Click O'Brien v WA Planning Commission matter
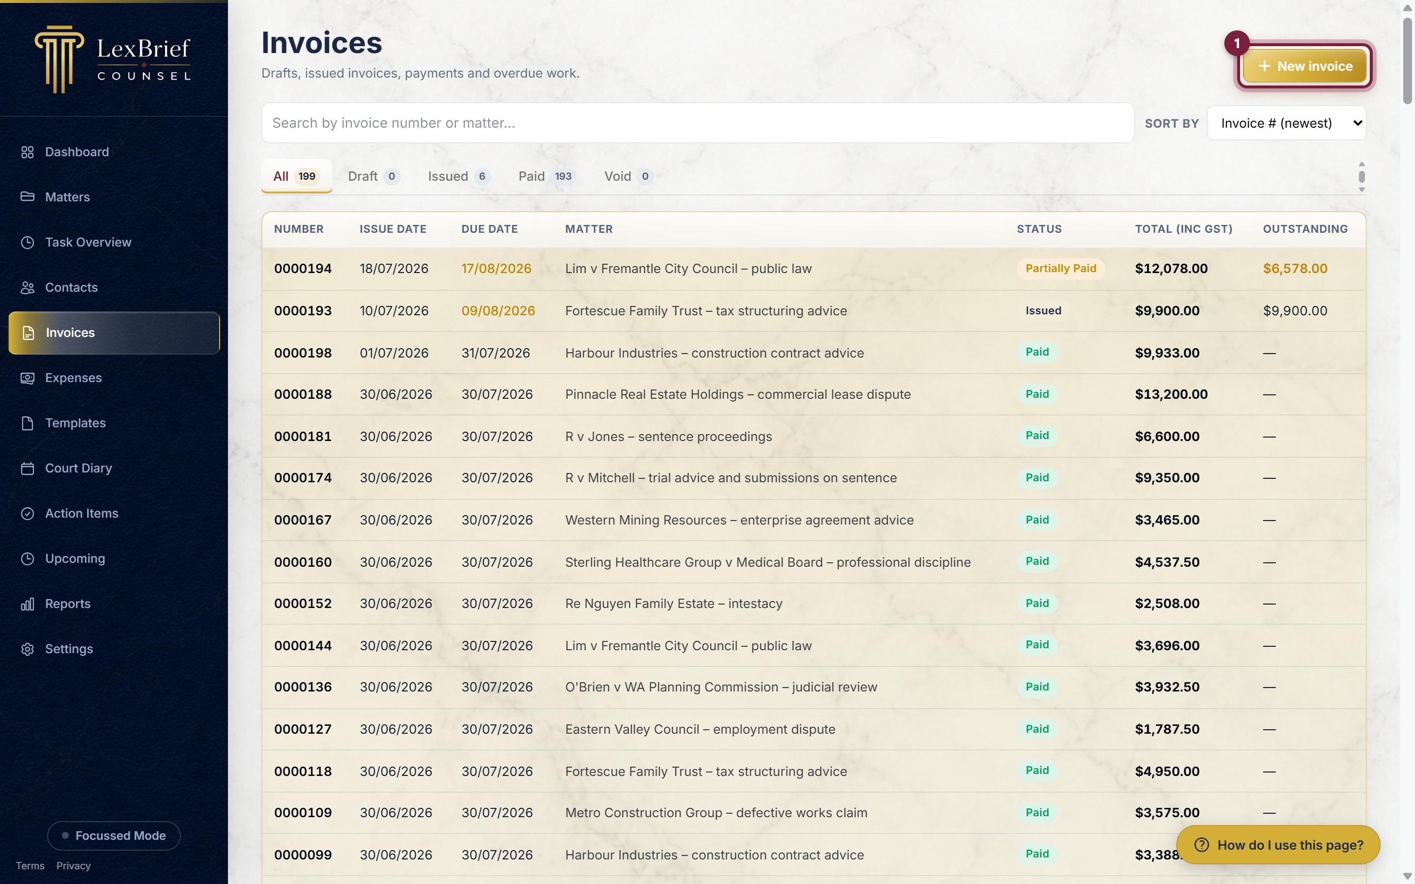Viewport: 1415px width, 884px height. point(721,688)
